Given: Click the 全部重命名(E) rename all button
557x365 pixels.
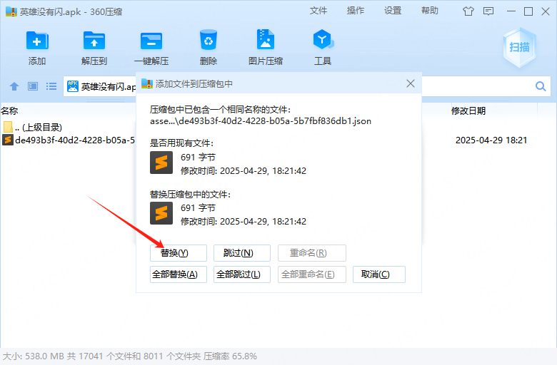Looking at the screenshot, I should pos(312,274).
